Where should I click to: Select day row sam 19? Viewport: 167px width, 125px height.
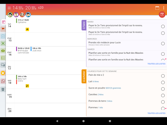46,96
